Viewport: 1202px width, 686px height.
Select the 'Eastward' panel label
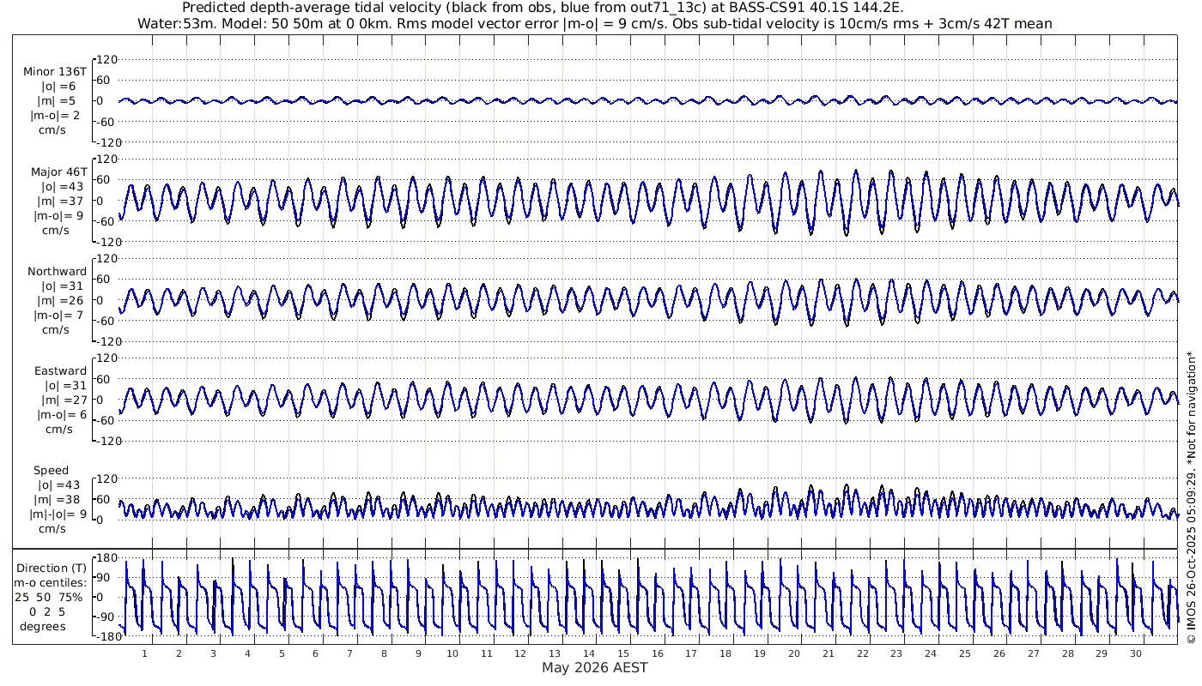coord(60,371)
